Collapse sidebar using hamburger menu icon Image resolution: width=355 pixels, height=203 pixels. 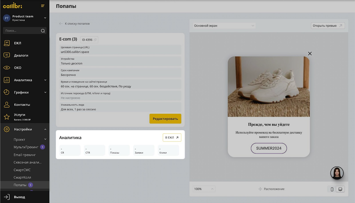point(43,6)
